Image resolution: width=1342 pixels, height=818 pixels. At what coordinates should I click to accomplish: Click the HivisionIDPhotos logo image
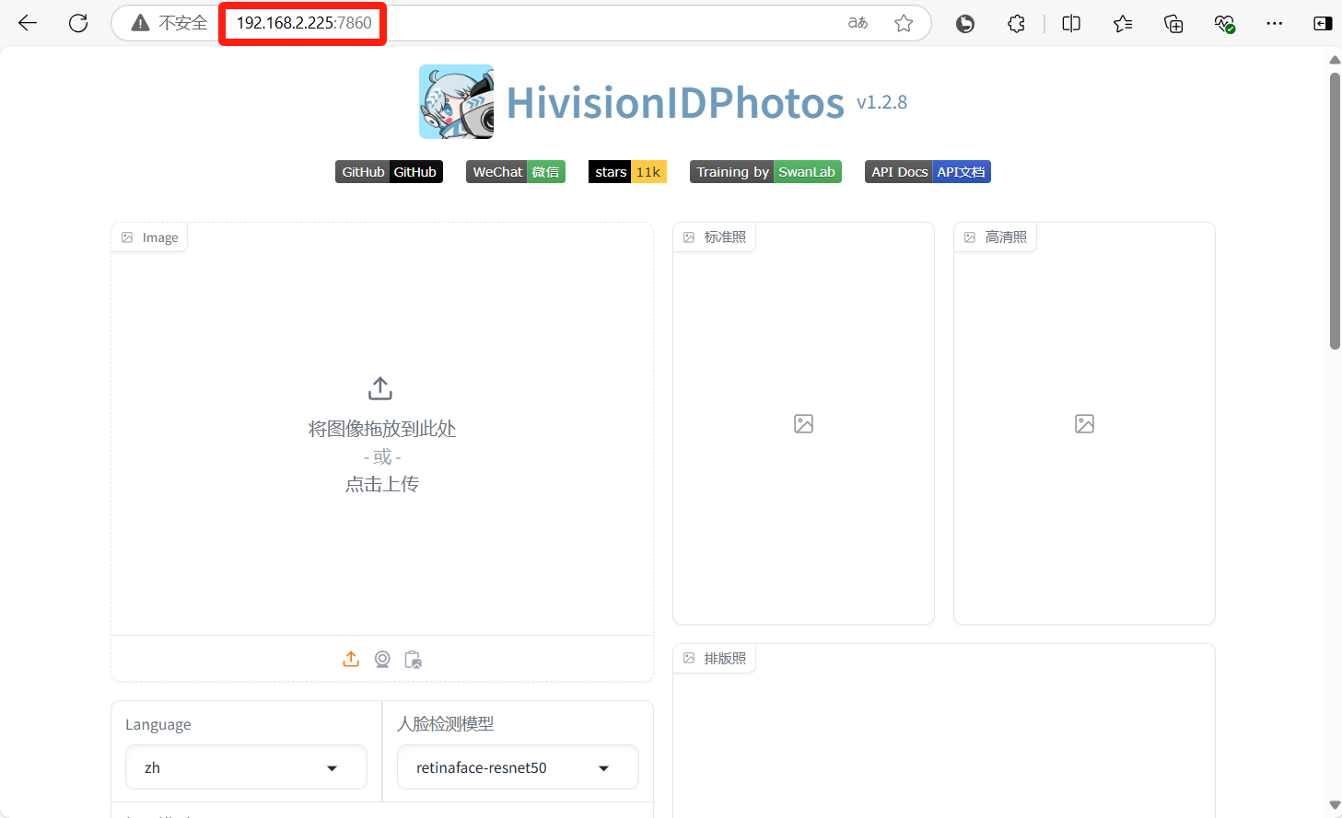tap(456, 102)
